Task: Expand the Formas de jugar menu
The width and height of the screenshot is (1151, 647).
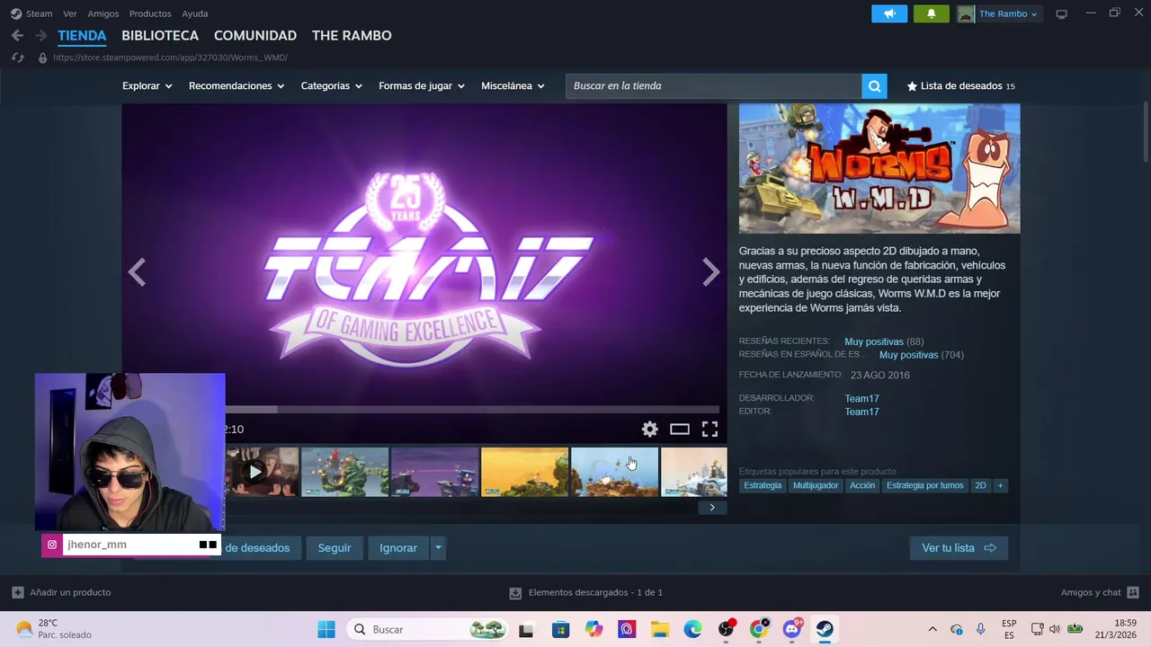Action: pyautogui.click(x=422, y=86)
